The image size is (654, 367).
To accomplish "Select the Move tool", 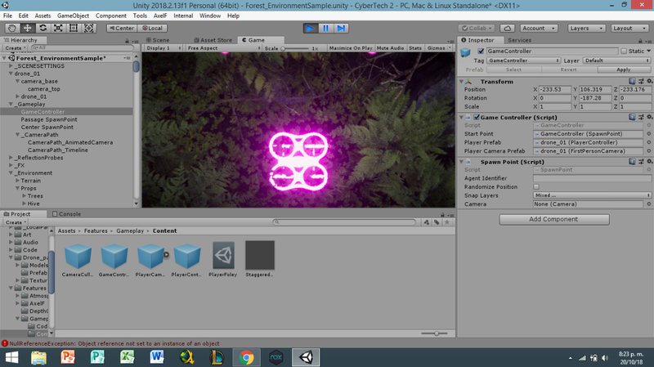I will point(28,28).
